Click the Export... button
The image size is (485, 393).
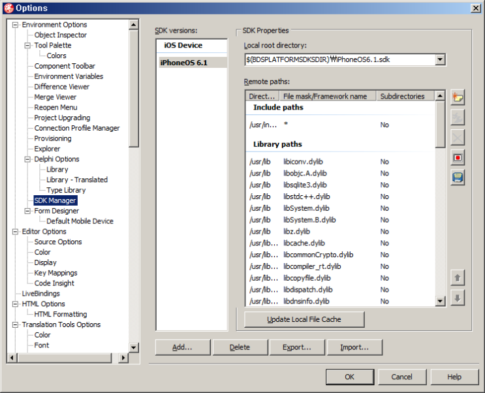tap(297, 347)
